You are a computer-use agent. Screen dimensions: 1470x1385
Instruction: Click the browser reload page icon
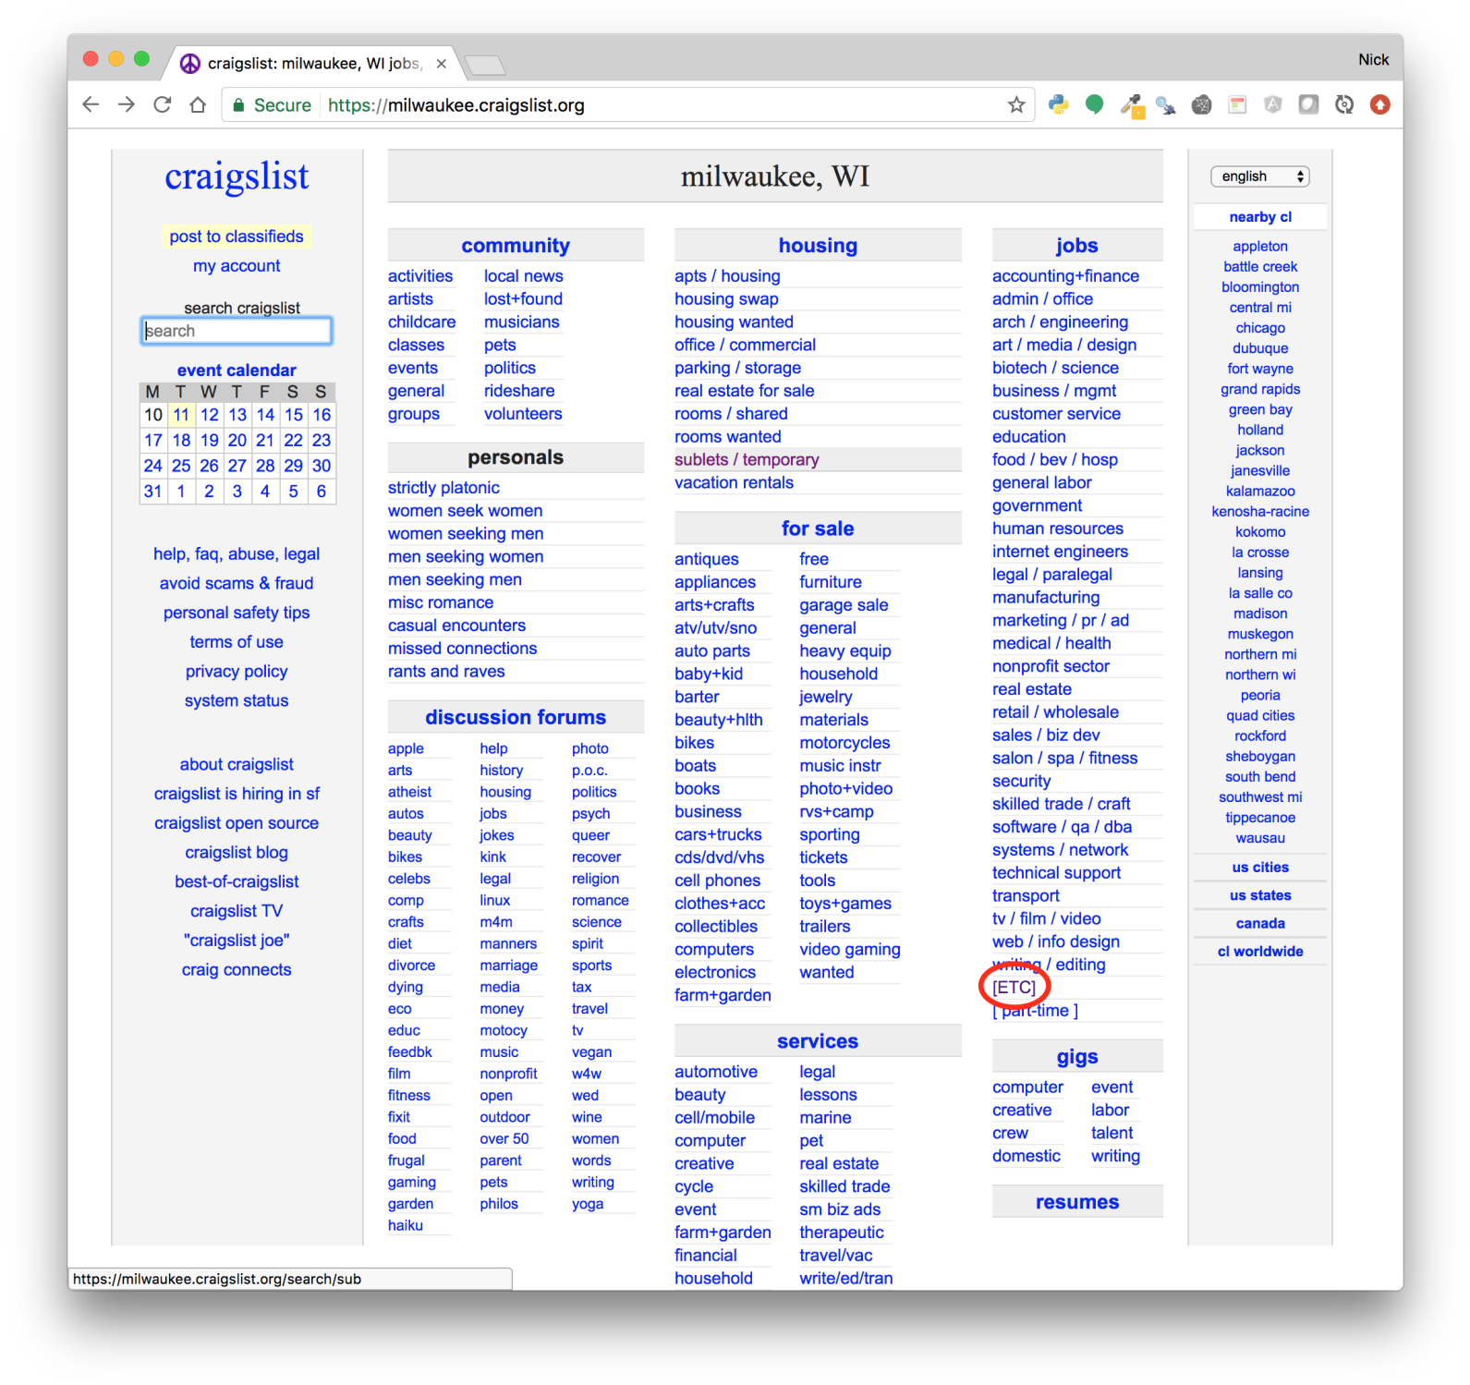click(163, 105)
